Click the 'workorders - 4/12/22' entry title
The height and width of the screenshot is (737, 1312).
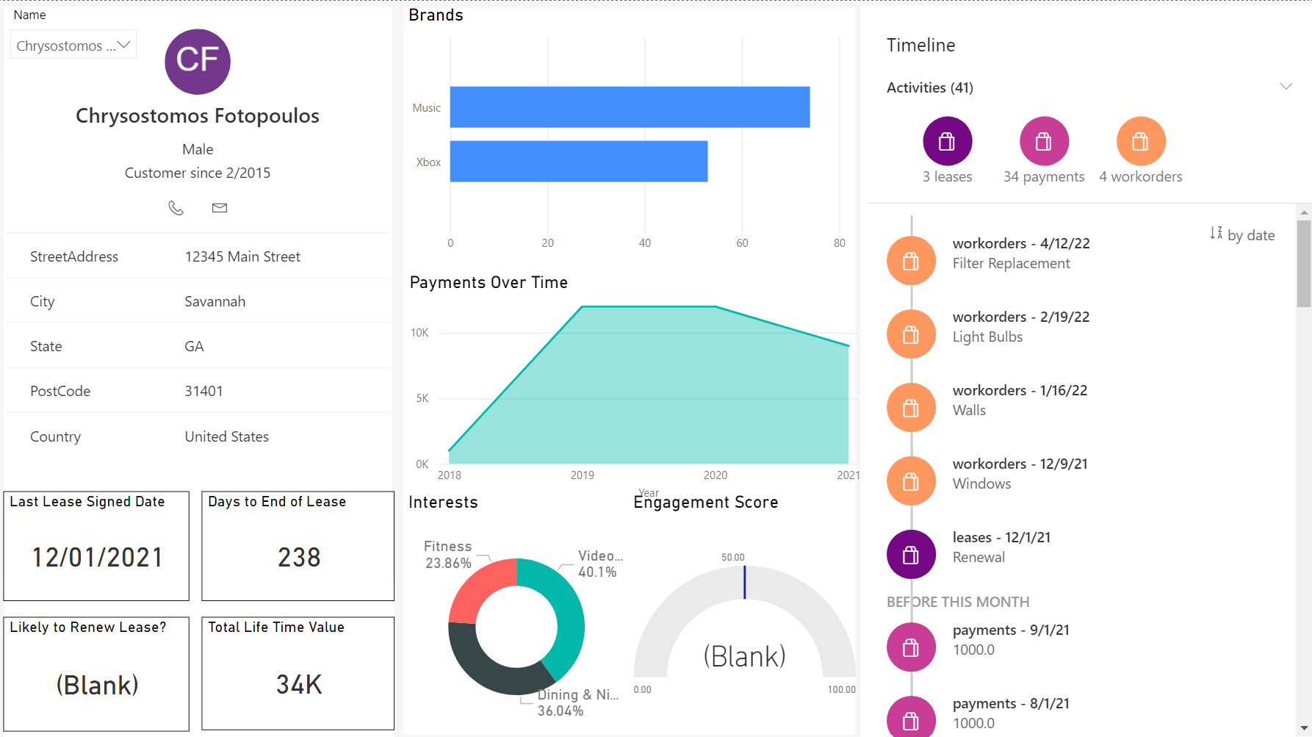pyautogui.click(x=1021, y=243)
